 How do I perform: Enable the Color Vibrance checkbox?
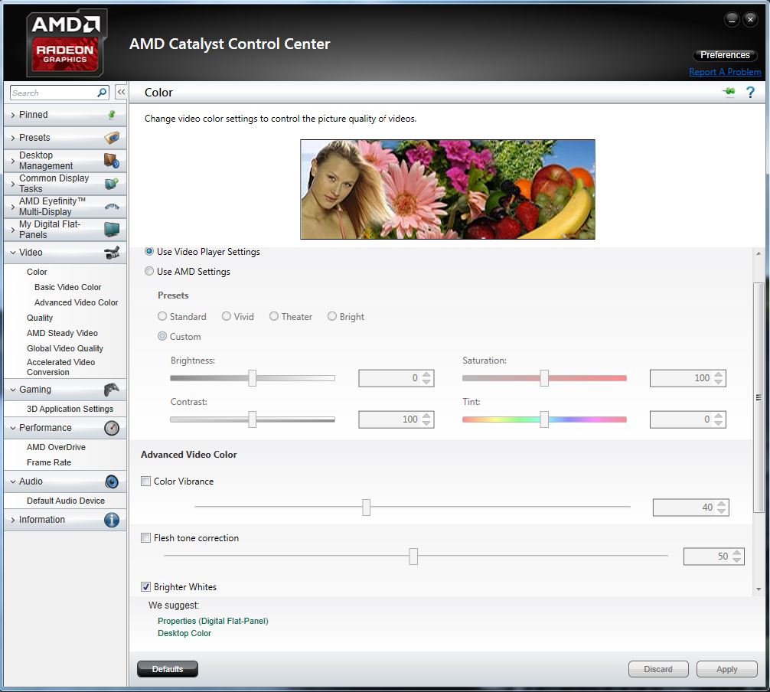coord(146,481)
